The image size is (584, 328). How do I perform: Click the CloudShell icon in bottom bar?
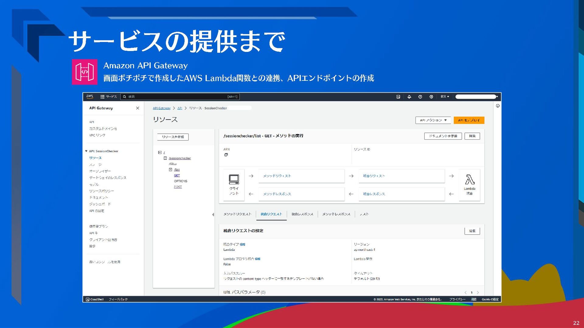pyautogui.click(x=88, y=299)
